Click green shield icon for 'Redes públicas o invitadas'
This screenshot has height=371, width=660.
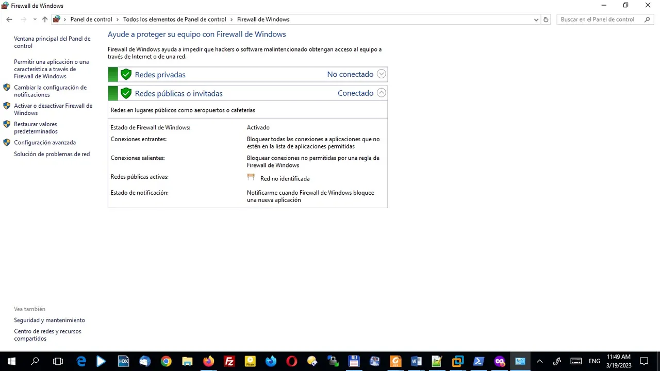point(126,93)
